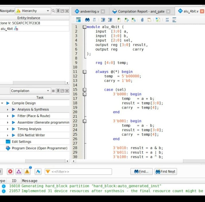
Task: Click the Program Device (Open Programmer) label
Action: (x=40, y=148)
